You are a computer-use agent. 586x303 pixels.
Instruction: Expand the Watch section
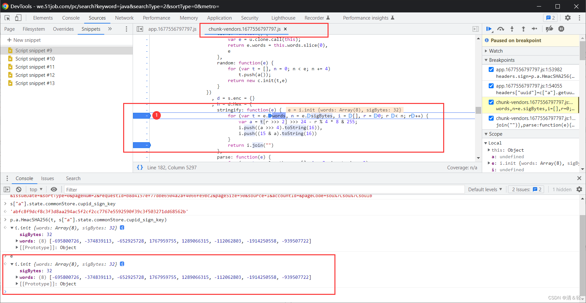coord(496,51)
